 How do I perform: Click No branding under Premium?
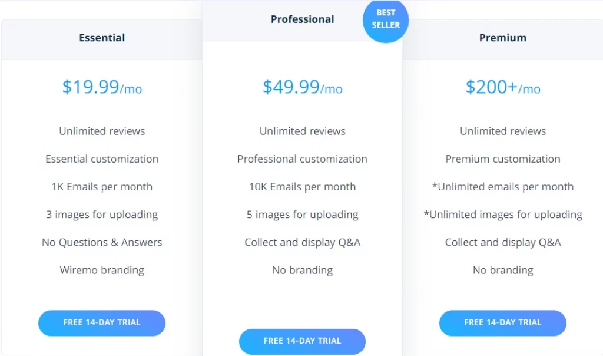[x=502, y=270]
